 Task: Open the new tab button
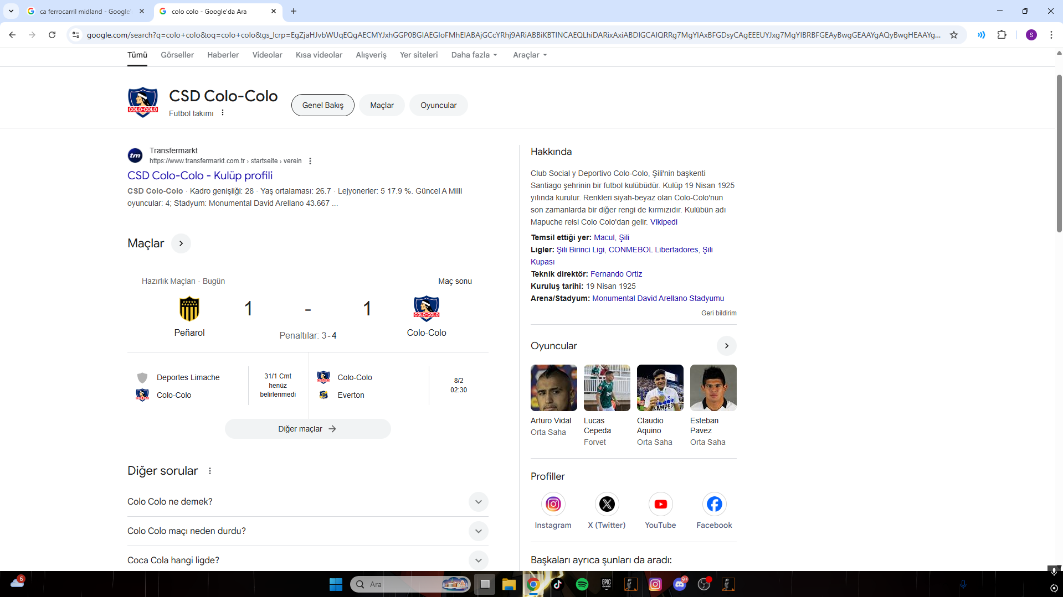tap(294, 11)
